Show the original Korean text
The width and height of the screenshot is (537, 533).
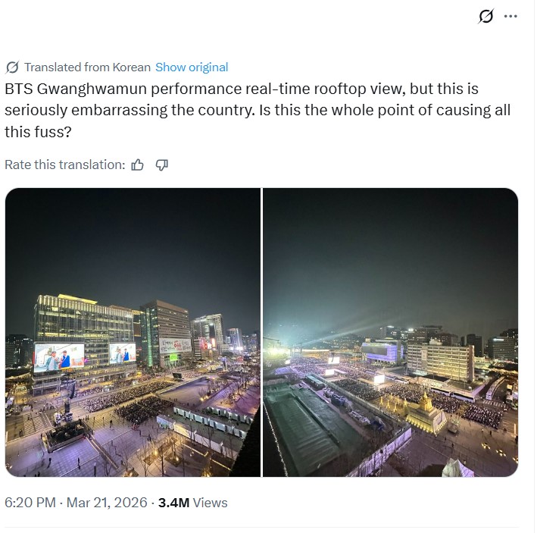pyautogui.click(x=192, y=67)
